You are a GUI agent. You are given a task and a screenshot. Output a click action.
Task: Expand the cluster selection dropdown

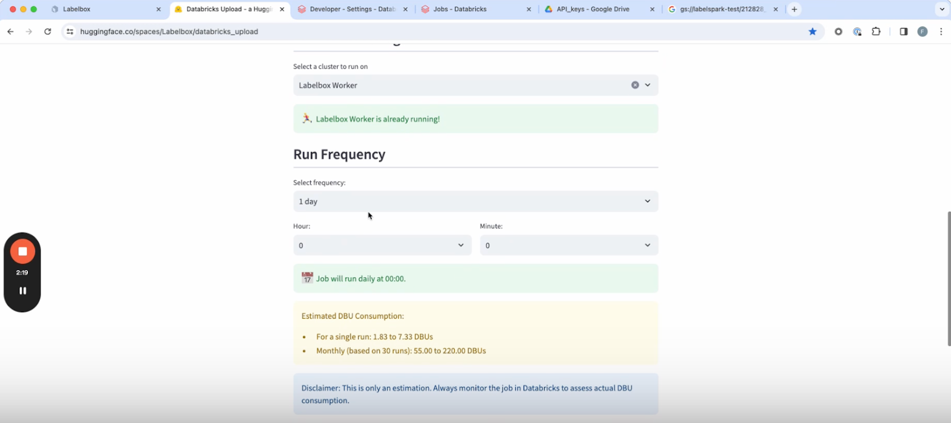coord(648,85)
